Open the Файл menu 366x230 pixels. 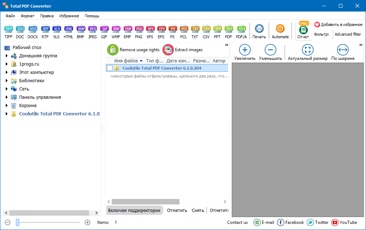pyautogui.click(x=10, y=16)
